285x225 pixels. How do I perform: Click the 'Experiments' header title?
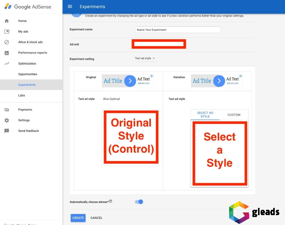coord(92,7)
